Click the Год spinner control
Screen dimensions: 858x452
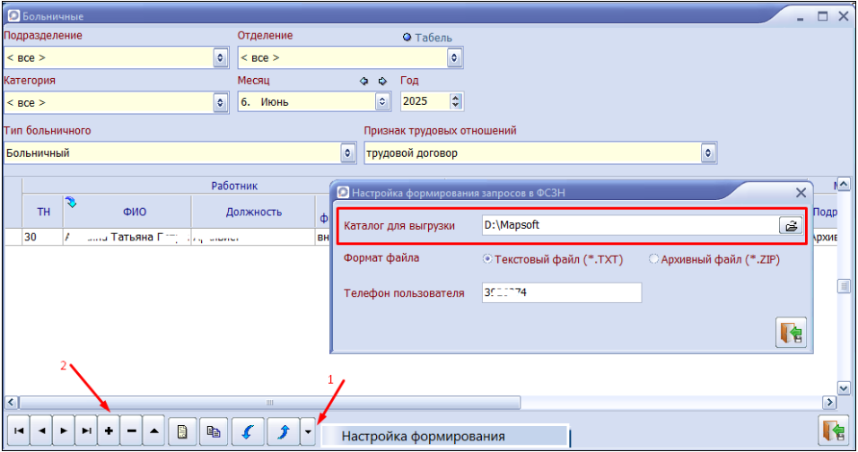click(x=455, y=101)
